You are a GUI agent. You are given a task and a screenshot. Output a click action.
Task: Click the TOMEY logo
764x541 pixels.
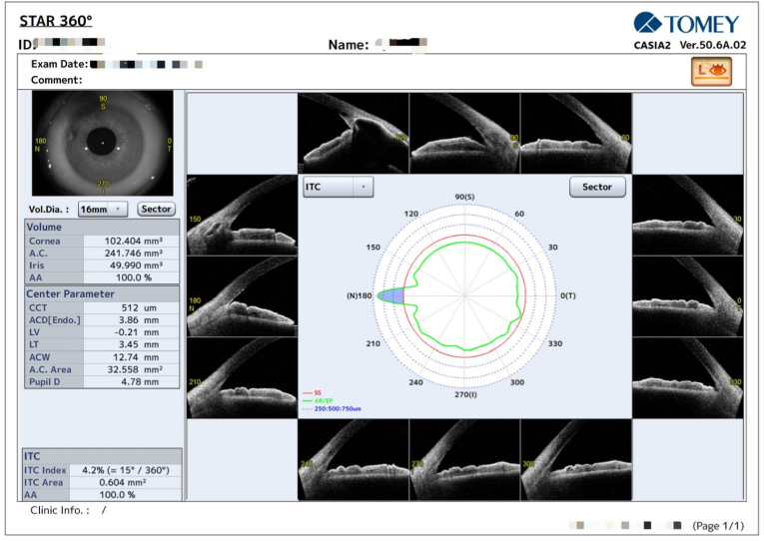tap(686, 23)
